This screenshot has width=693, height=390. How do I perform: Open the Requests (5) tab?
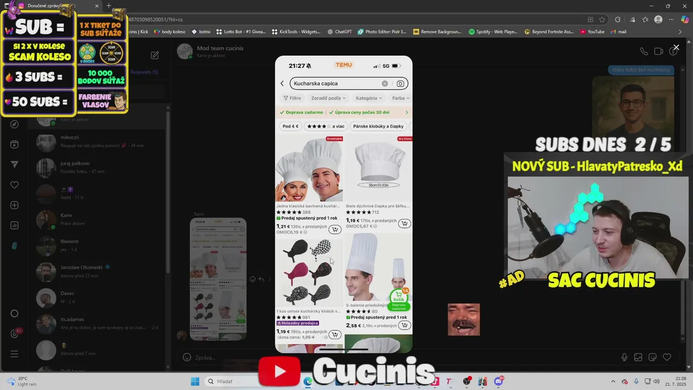click(x=144, y=72)
